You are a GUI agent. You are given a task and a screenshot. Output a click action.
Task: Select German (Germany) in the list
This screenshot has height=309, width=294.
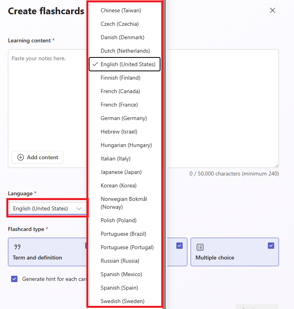[124, 118]
